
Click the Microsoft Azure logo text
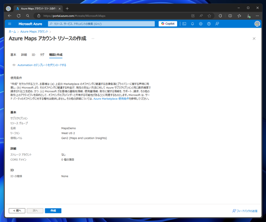tap(30, 24)
